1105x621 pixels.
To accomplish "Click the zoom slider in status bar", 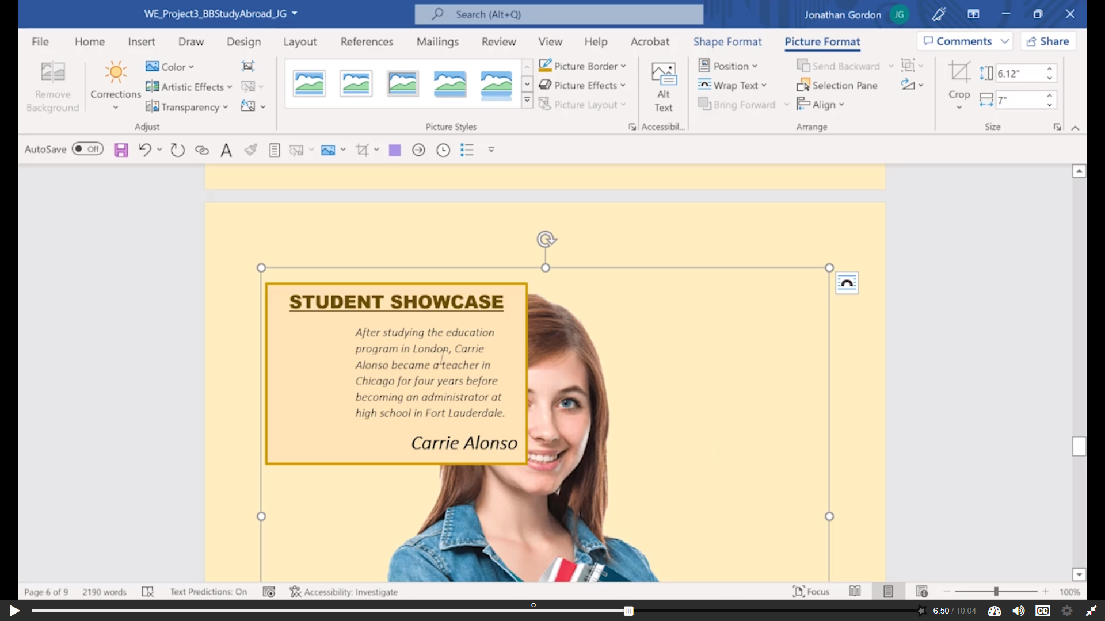I will coord(996,592).
